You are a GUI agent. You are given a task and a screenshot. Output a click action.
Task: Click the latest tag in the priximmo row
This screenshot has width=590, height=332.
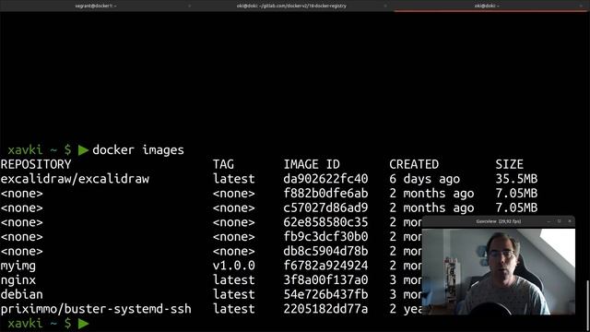tap(233, 309)
